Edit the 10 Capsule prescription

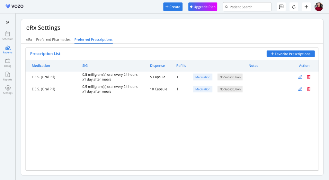click(x=300, y=89)
